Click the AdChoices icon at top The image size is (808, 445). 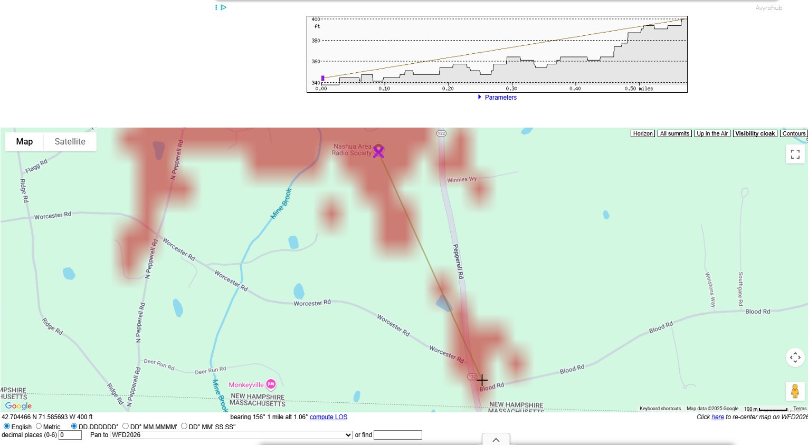pyautogui.click(x=224, y=7)
